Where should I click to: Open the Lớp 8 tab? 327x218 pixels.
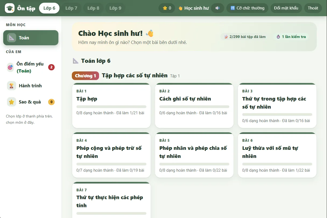(93, 8)
